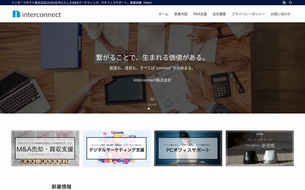Click the headline 繋がることで、生まれる価値がある。
The image size is (305, 190).
pos(151,57)
